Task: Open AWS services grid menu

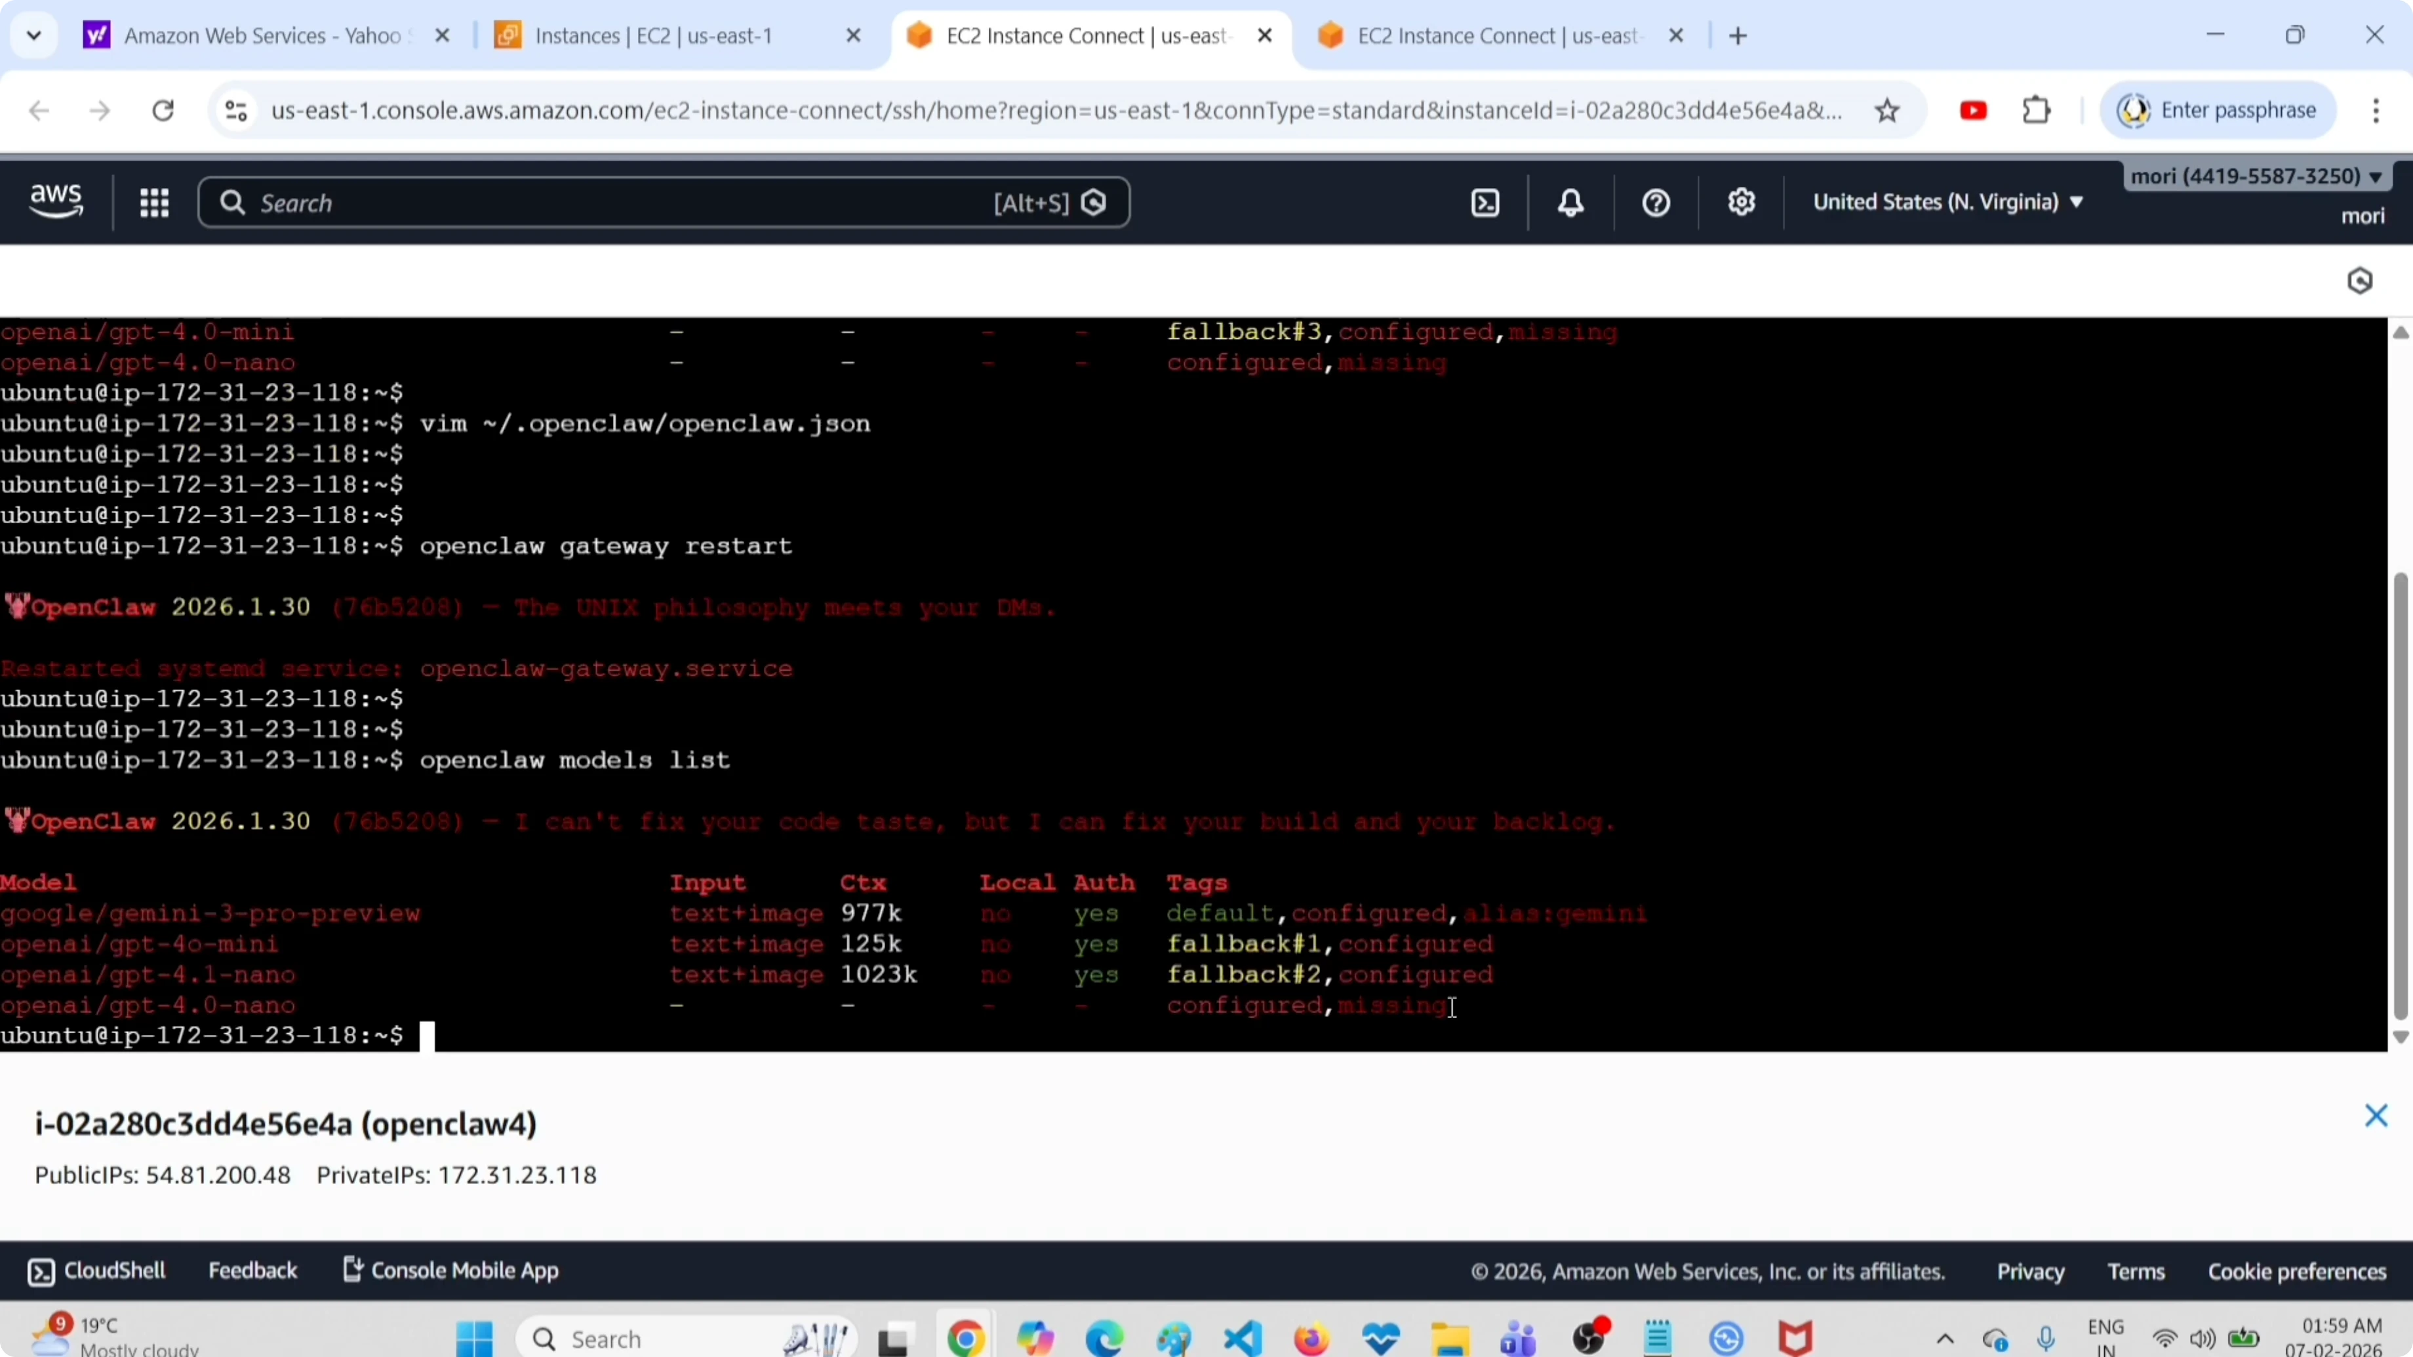Action: point(155,203)
